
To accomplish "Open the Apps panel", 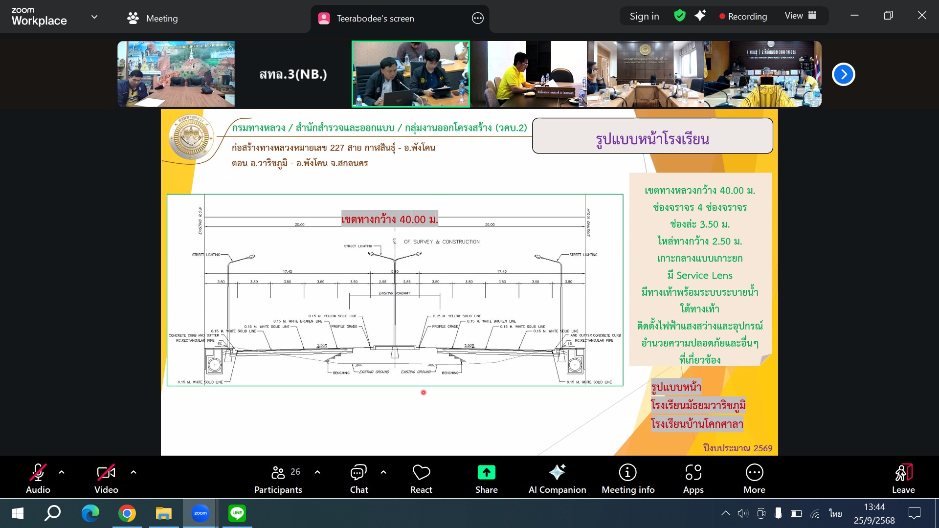I will pyautogui.click(x=693, y=473).
